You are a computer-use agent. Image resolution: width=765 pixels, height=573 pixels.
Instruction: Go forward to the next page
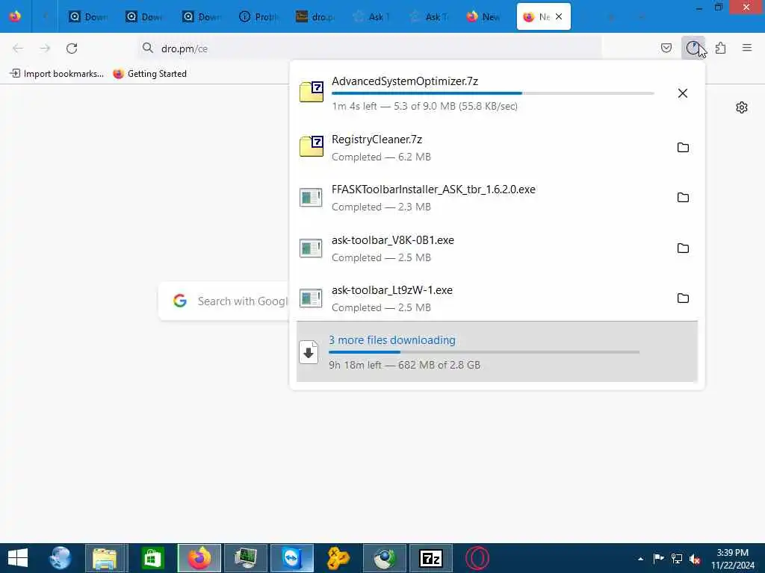45,48
